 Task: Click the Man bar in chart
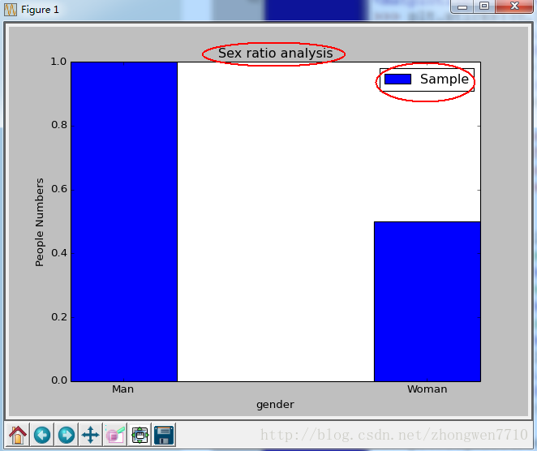click(124, 221)
